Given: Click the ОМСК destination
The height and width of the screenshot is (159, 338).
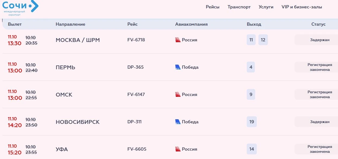Looking at the screenshot, I should coord(64,95).
